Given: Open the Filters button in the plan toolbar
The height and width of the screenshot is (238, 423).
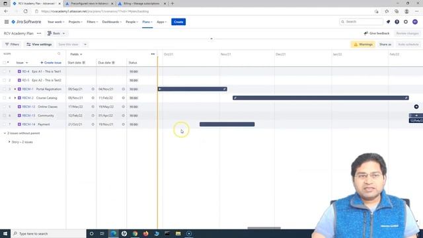Looking at the screenshot, I should [x=12, y=44].
